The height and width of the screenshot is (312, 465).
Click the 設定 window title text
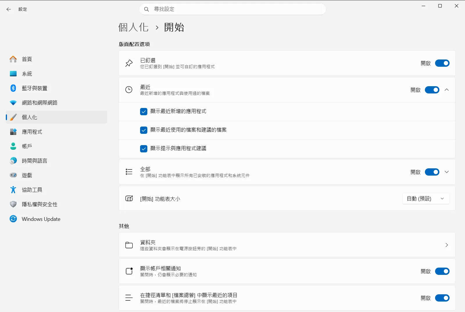[x=23, y=9]
